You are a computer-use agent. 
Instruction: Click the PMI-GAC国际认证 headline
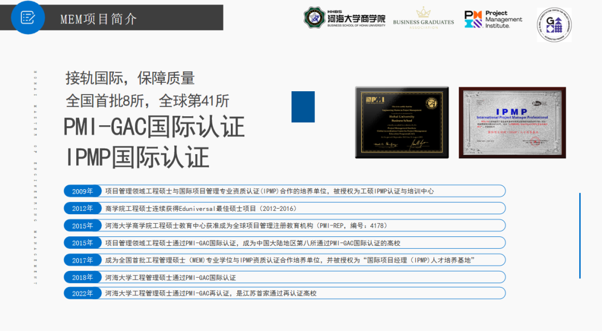(x=154, y=127)
